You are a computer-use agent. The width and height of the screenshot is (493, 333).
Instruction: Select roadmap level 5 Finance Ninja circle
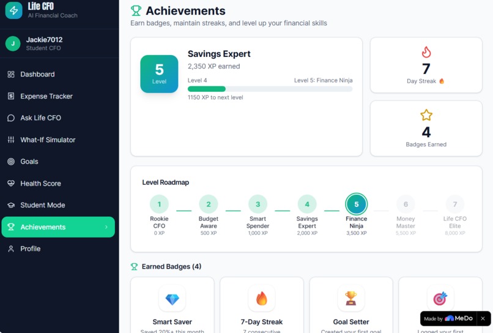coord(356,204)
